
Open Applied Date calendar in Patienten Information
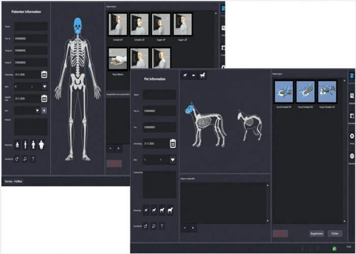coord(44,99)
